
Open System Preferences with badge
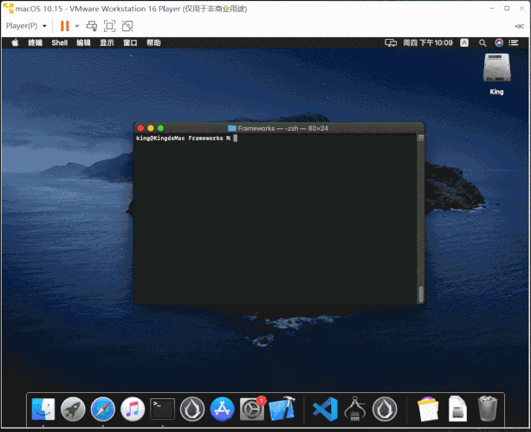pos(252,409)
